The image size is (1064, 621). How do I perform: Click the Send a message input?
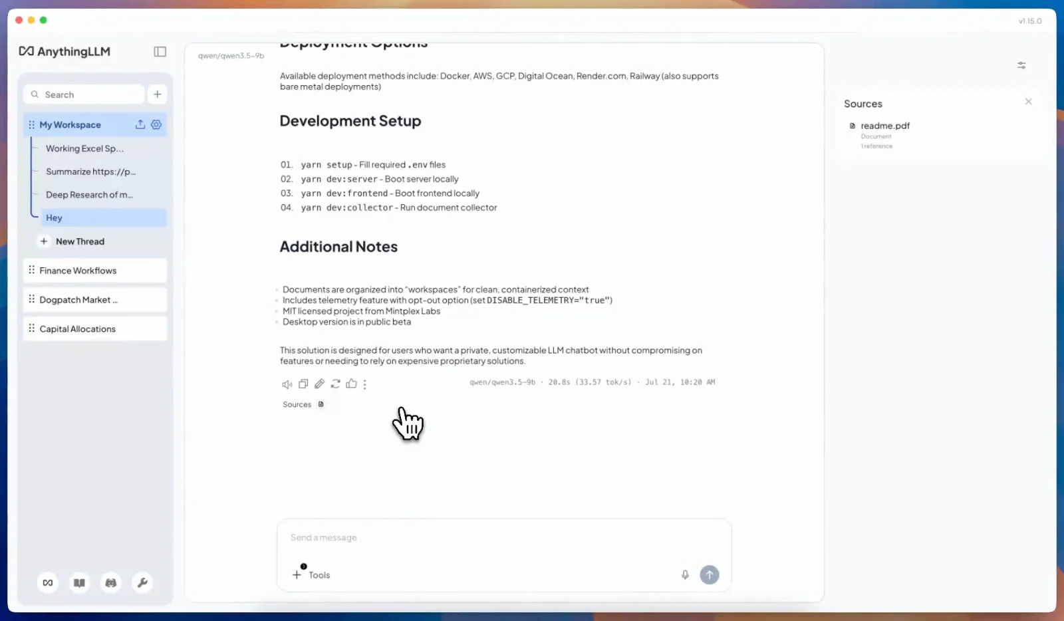(504, 537)
